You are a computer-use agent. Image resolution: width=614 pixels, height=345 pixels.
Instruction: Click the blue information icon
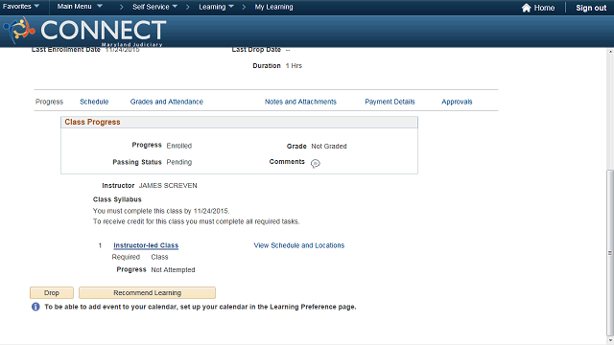(35, 307)
